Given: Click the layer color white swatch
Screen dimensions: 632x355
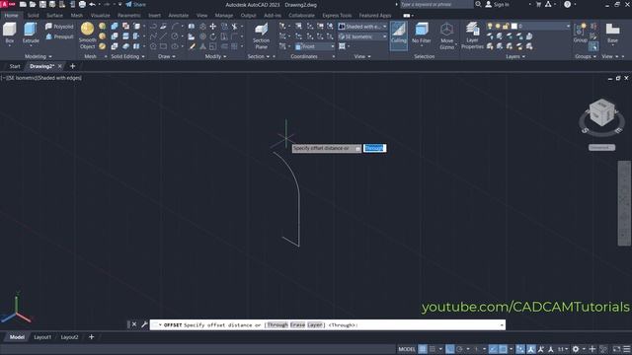Looking at the screenshot, I should pos(513,27).
